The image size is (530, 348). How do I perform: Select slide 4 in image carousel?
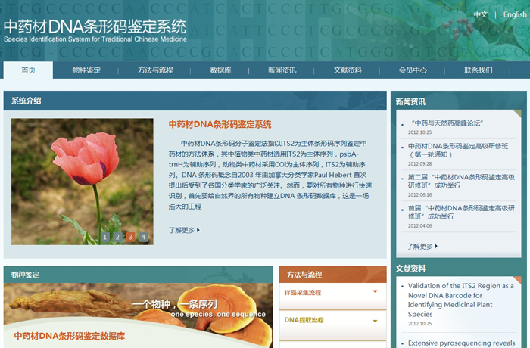[143, 237]
